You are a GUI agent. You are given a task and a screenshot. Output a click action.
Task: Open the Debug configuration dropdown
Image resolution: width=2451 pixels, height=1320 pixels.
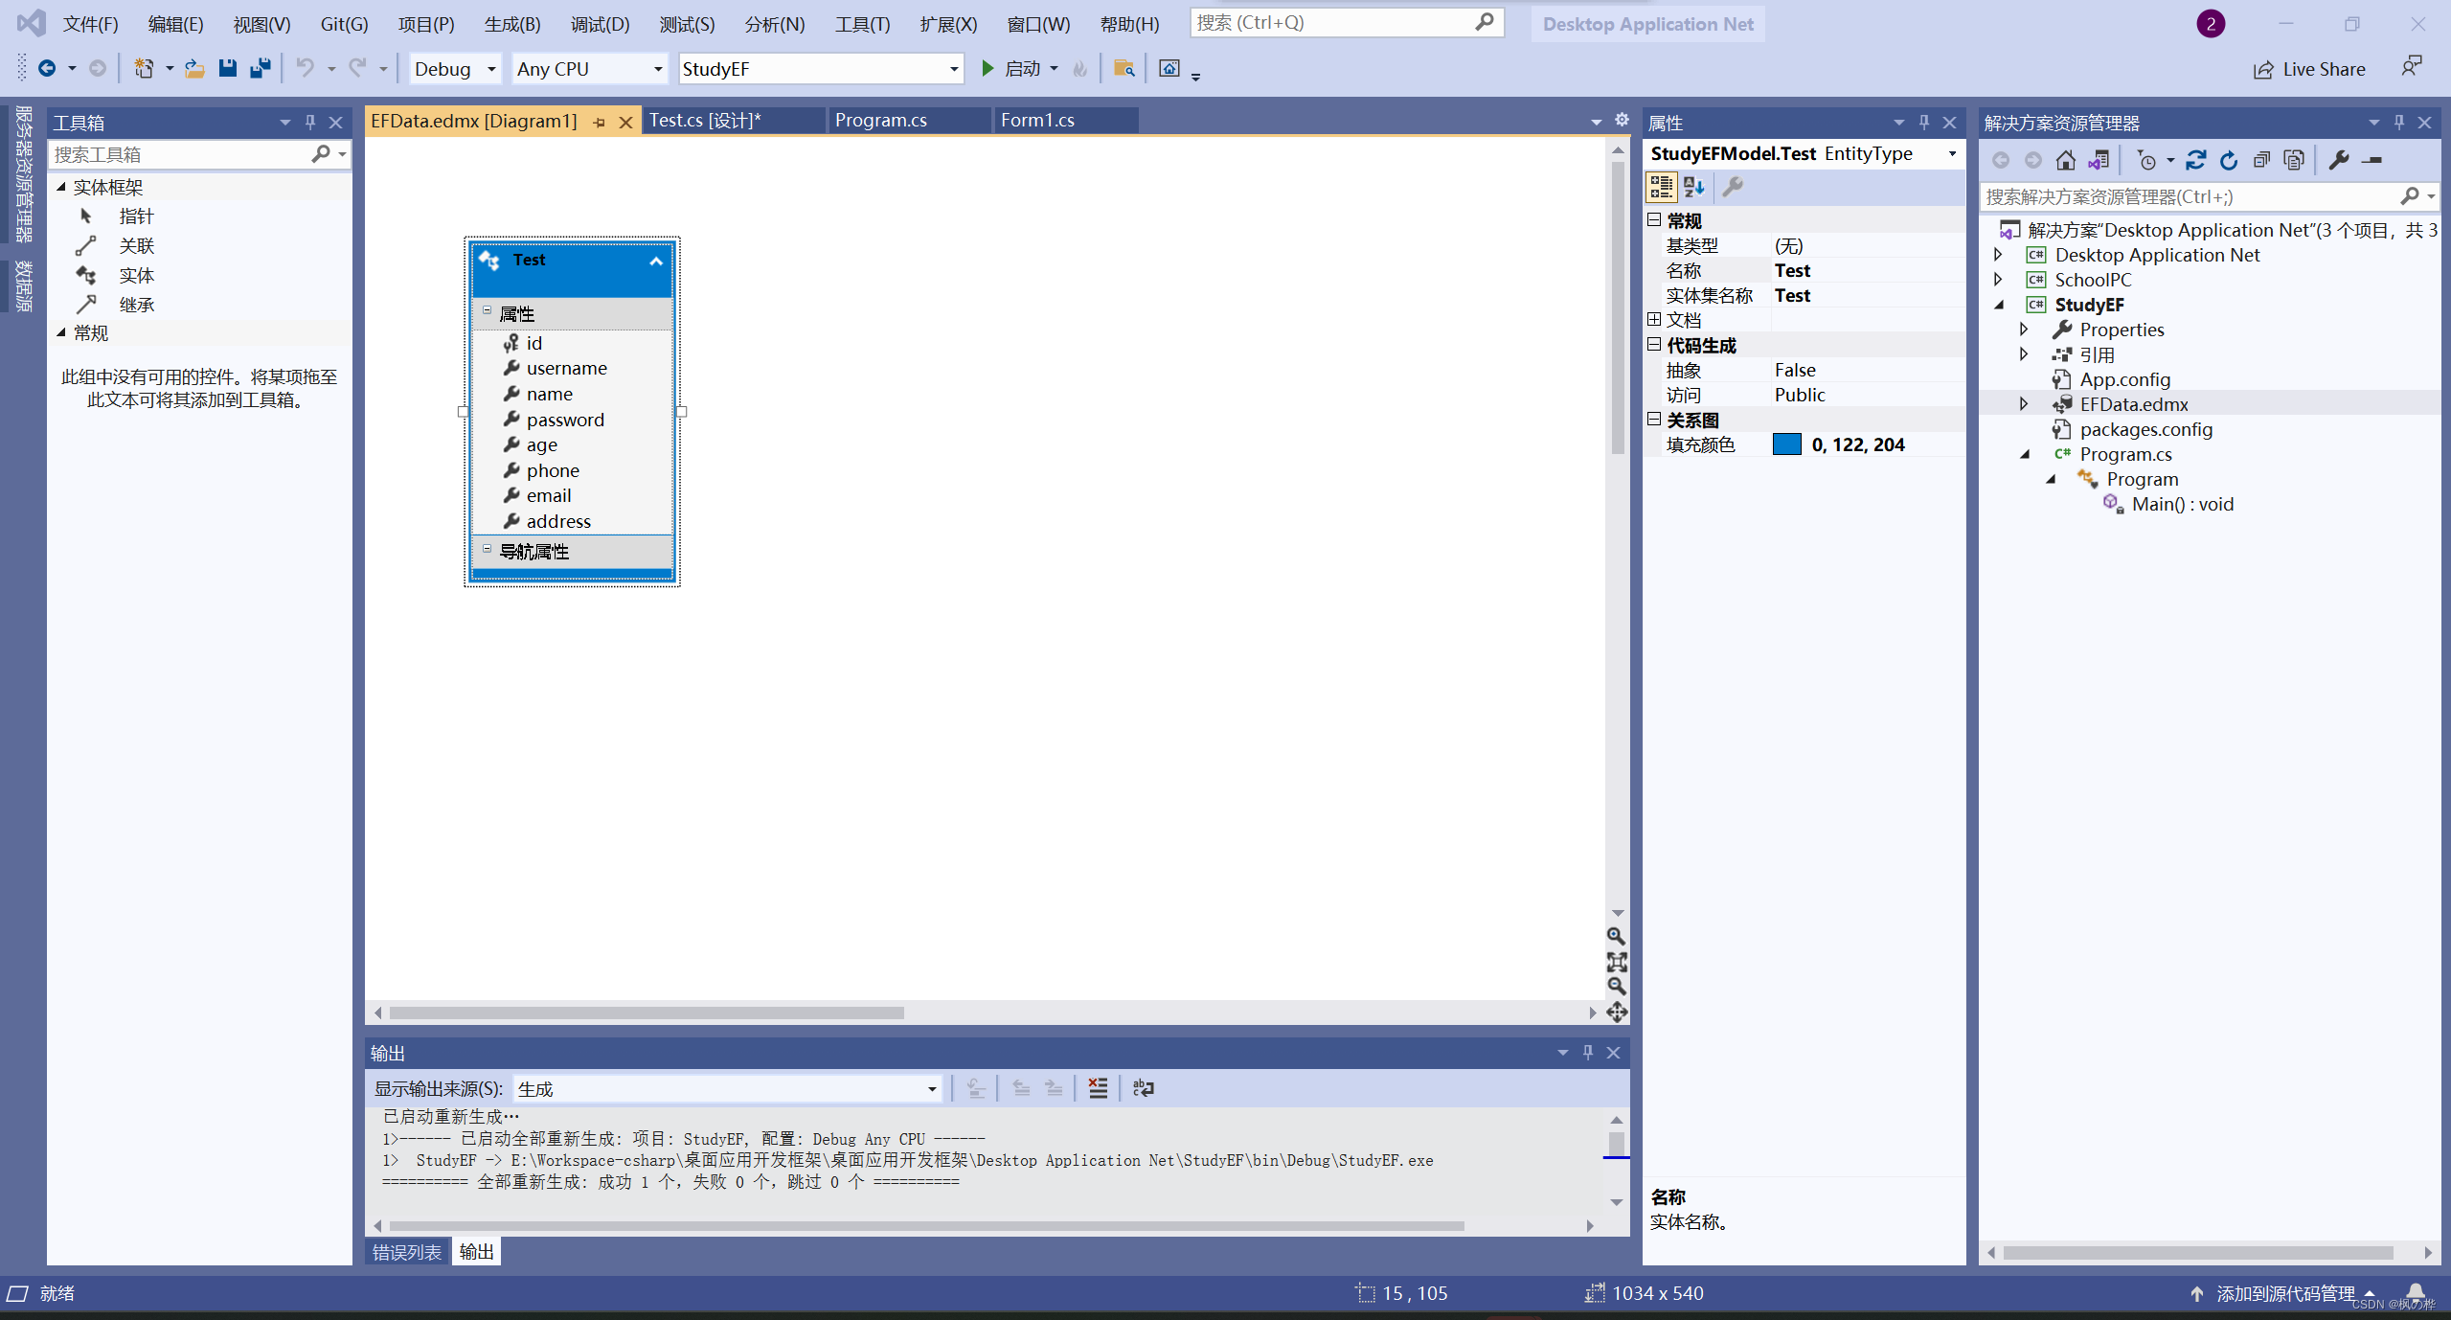pos(491,69)
